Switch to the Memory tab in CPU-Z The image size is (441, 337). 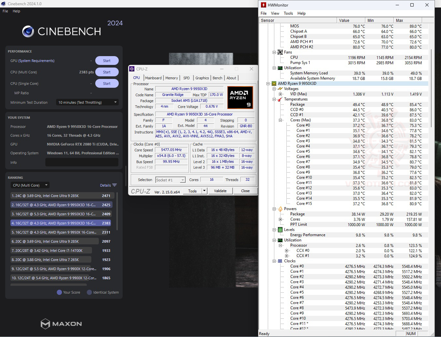tap(172, 78)
